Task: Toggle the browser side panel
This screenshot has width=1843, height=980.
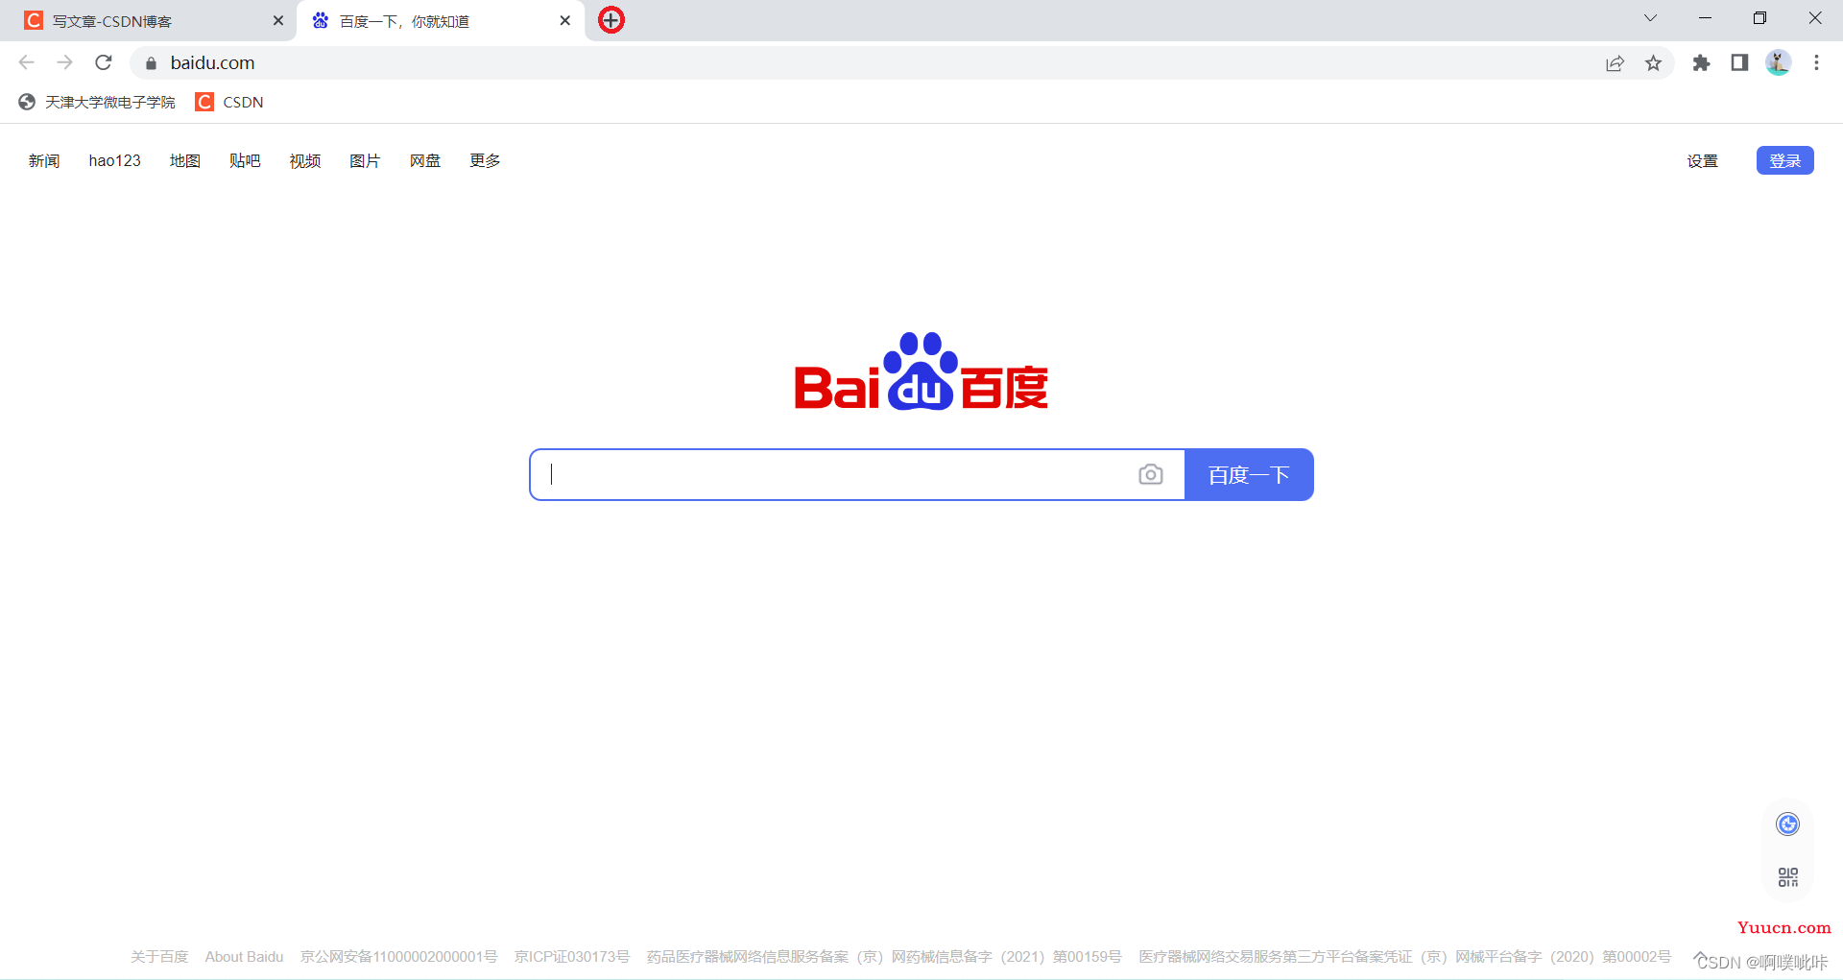Action: pyautogui.click(x=1739, y=62)
